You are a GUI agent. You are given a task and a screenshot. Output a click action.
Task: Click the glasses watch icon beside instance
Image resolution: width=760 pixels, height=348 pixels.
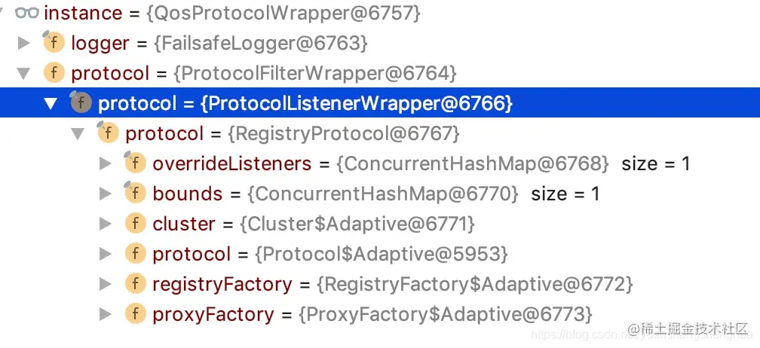click(27, 13)
